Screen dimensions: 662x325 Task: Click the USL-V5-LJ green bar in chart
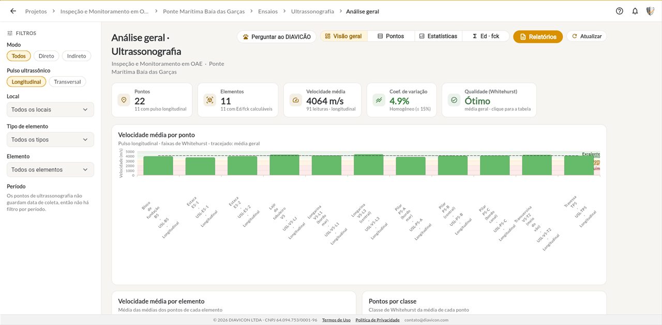tap(284, 165)
